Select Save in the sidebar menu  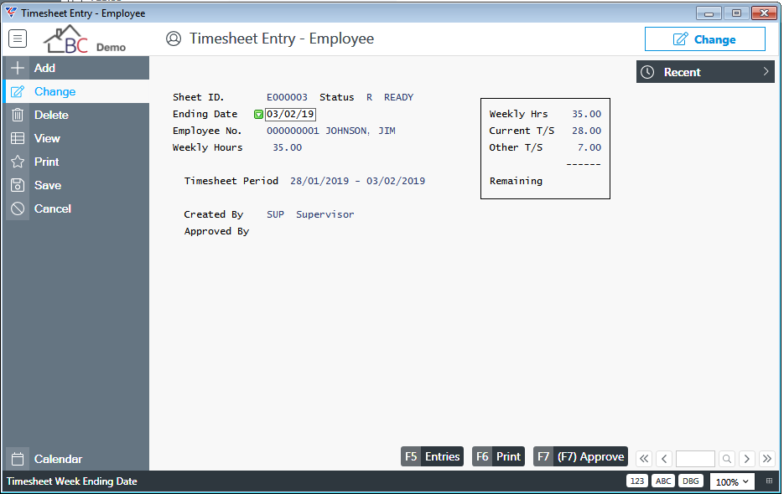[x=76, y=185]
